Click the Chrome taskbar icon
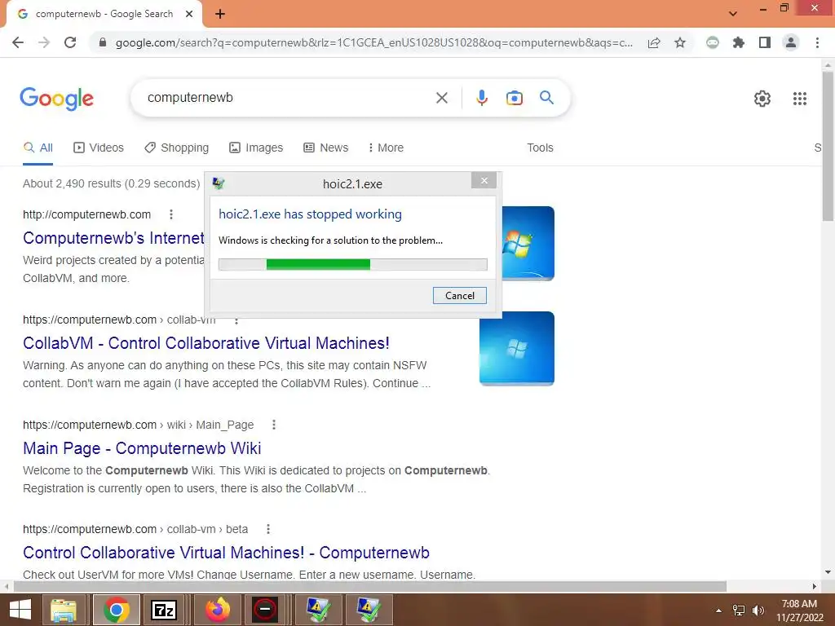The height and width of the screenshot is (626, 835). coord(117,610)
